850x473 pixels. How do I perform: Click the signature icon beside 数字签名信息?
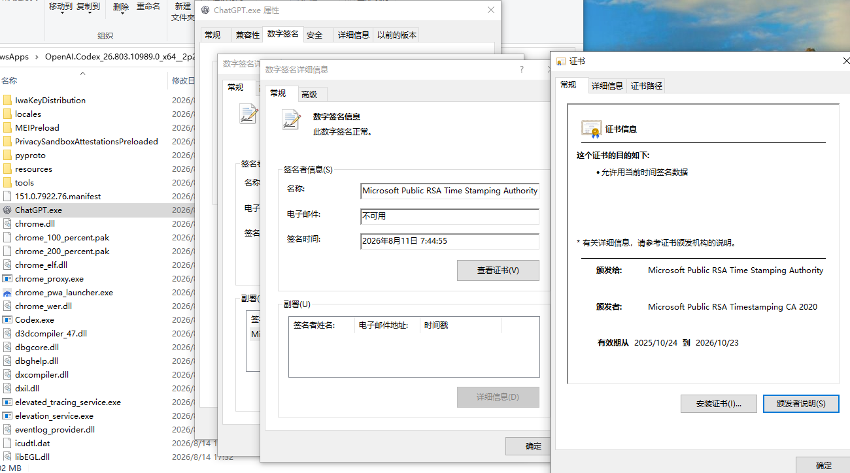tap(291, 119)
